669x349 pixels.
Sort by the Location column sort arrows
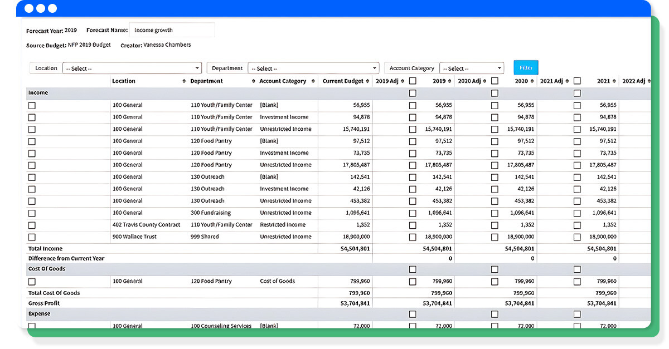(x=184, y=81)
